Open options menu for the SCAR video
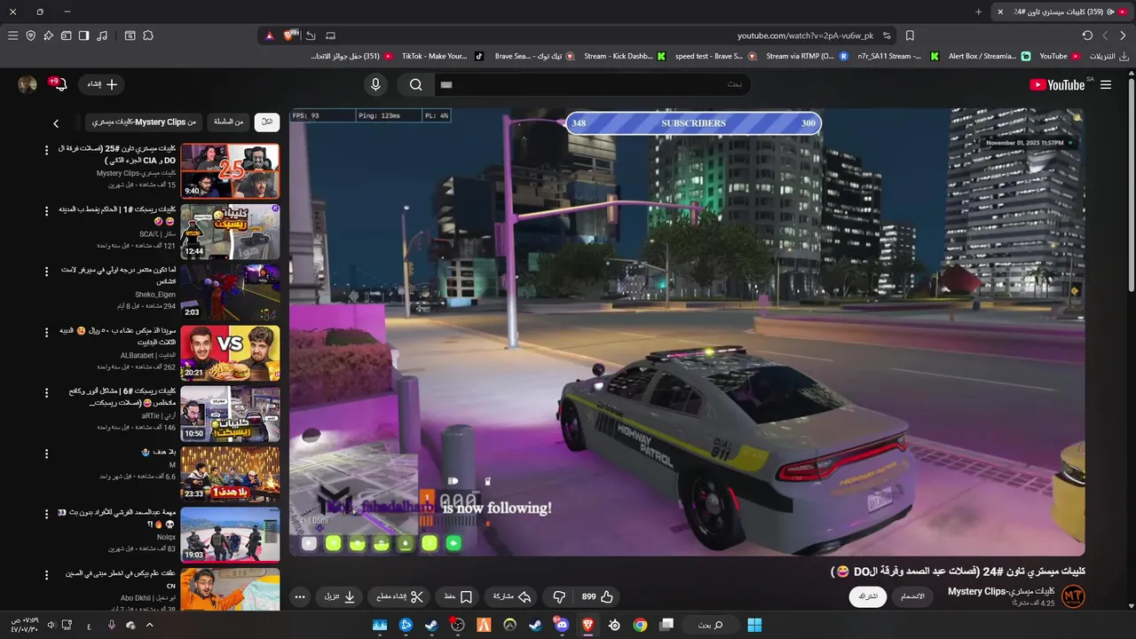 point(47,211)
